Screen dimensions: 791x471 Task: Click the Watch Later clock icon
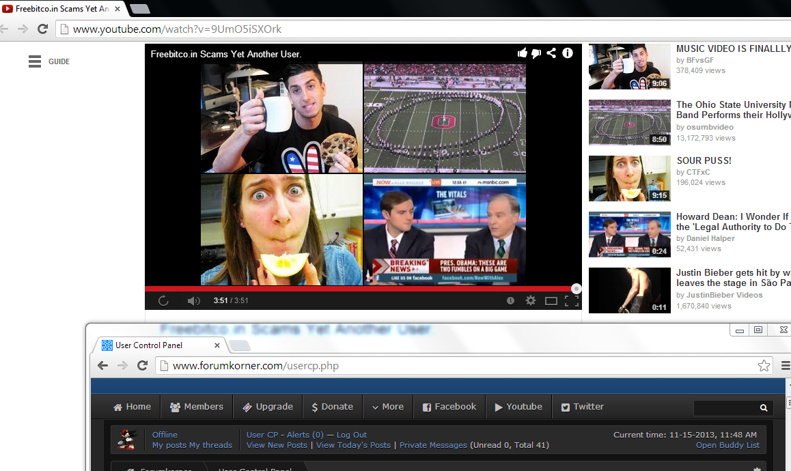pos(510,300)
